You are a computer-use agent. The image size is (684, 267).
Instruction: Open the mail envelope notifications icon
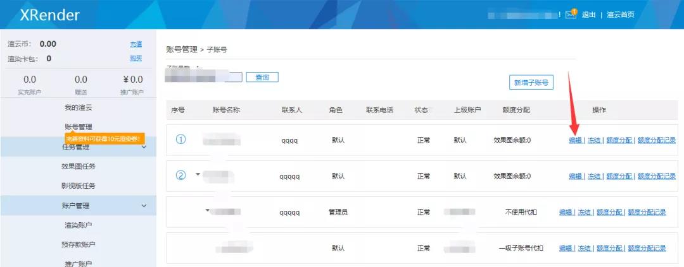click(x=571, y=15)
